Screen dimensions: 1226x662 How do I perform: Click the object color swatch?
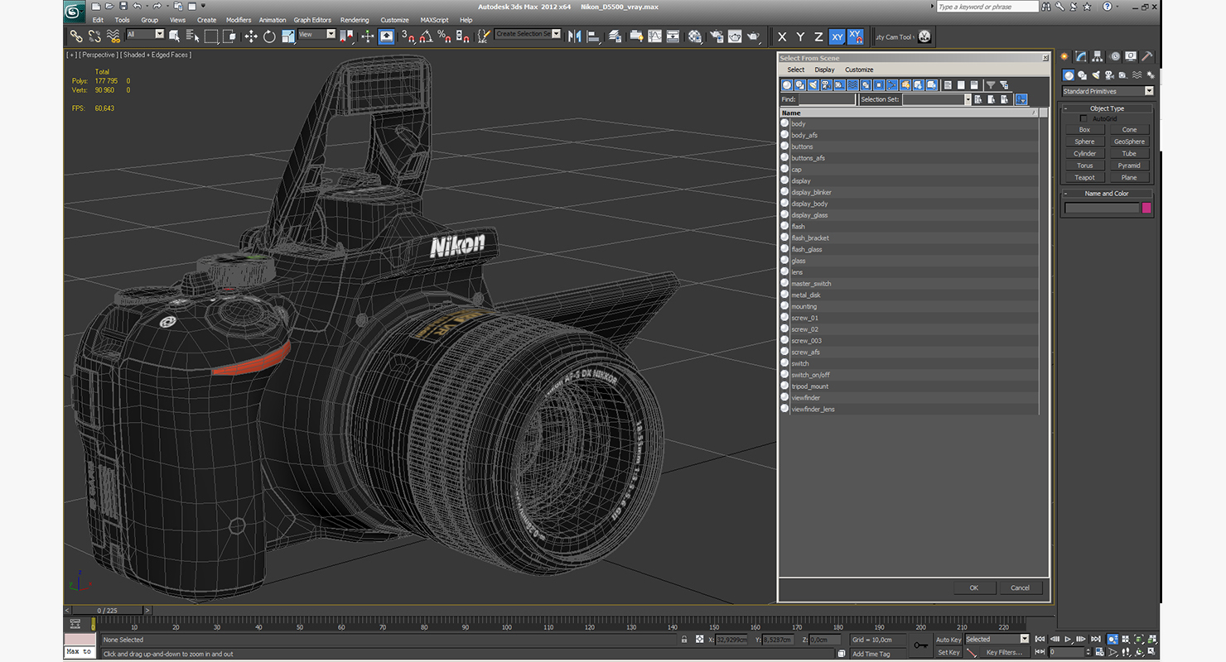coord(1146,208)
